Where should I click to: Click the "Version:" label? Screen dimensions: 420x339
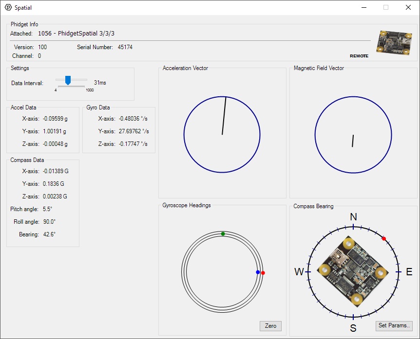[24, 47]
